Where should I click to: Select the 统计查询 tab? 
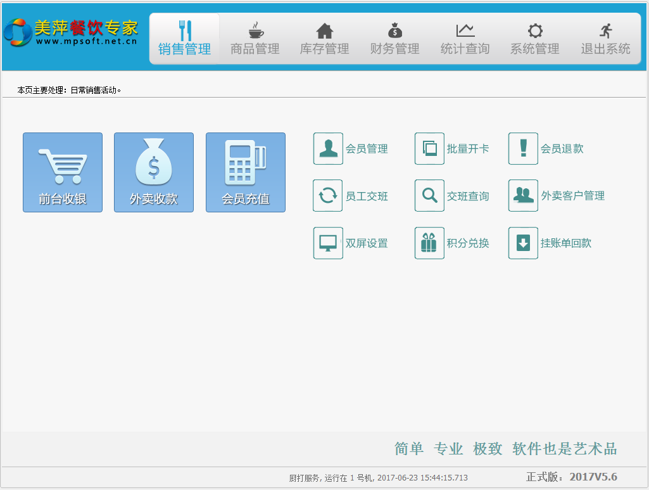click(465, 39)
